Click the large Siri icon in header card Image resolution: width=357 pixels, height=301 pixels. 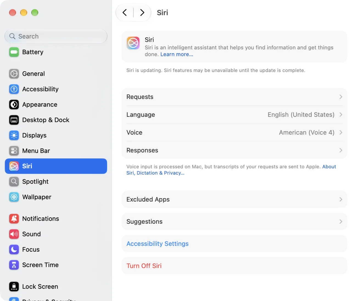coord(133,43)
